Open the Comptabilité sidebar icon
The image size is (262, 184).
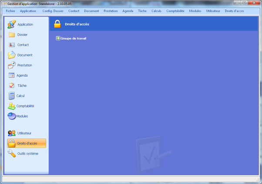(12, 106)
